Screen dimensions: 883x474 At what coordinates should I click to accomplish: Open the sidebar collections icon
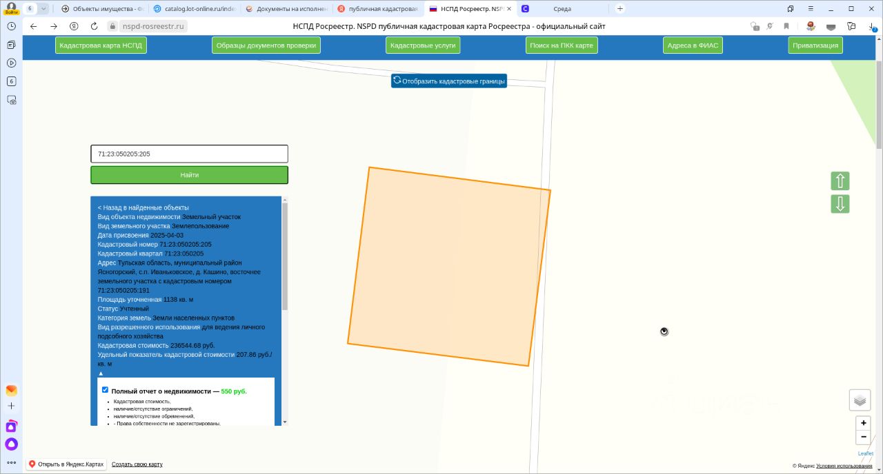[x=11, y=45]
